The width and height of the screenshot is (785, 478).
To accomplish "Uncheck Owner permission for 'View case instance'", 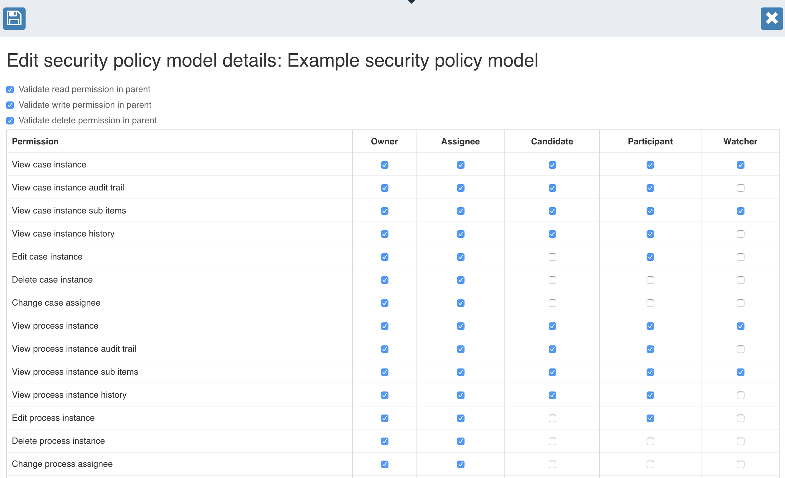I will coord(384,165).
